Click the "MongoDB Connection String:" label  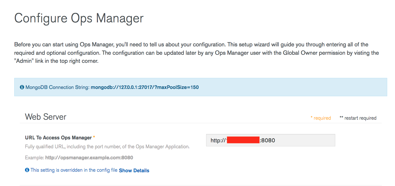[58, 87]
